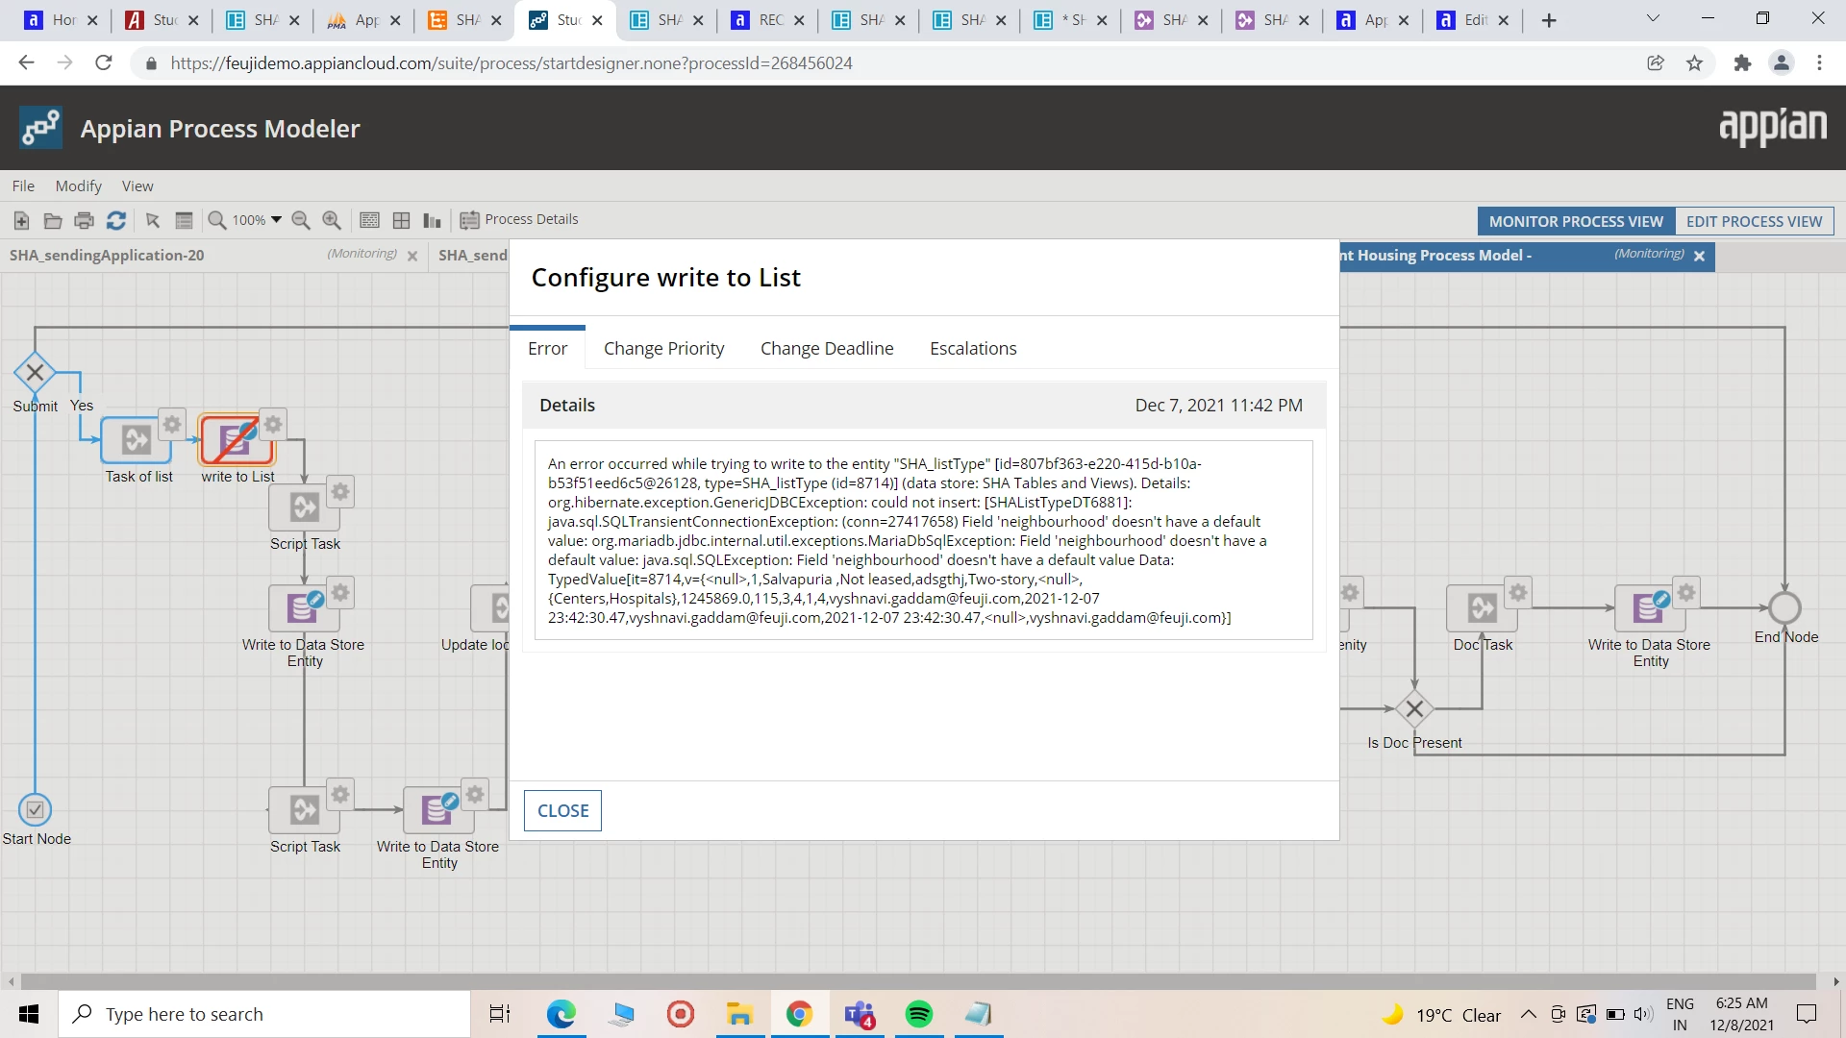Click the gear badge on the Task of list node
Image resolution: width=1846 pixels, height=1038 pixels.
(172, 424)
